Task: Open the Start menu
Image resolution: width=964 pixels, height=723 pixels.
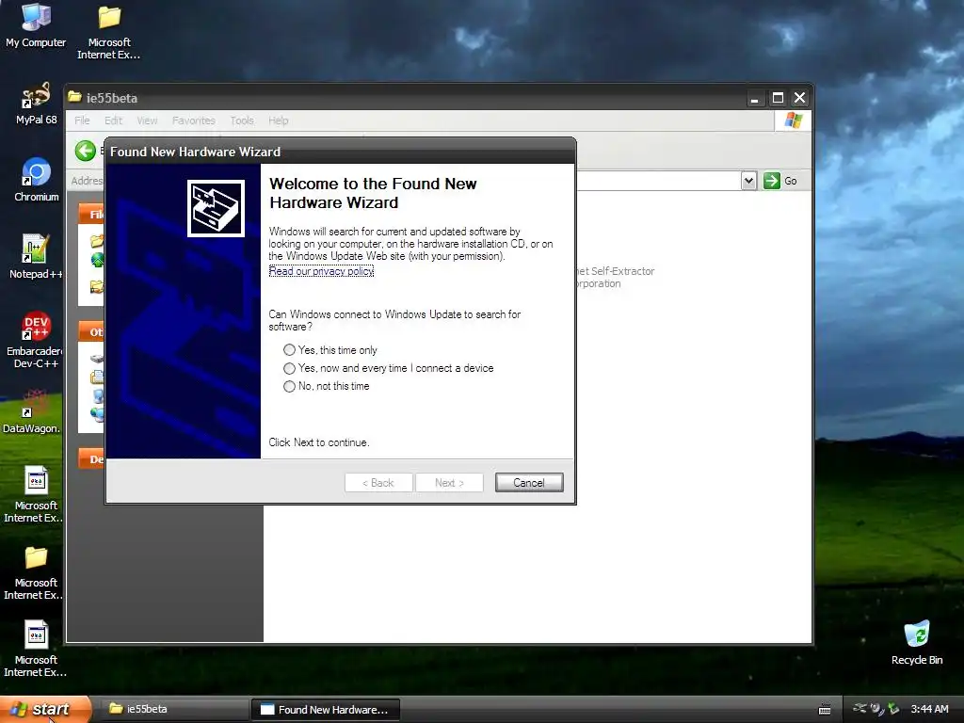Action: (x=45, y=709)
